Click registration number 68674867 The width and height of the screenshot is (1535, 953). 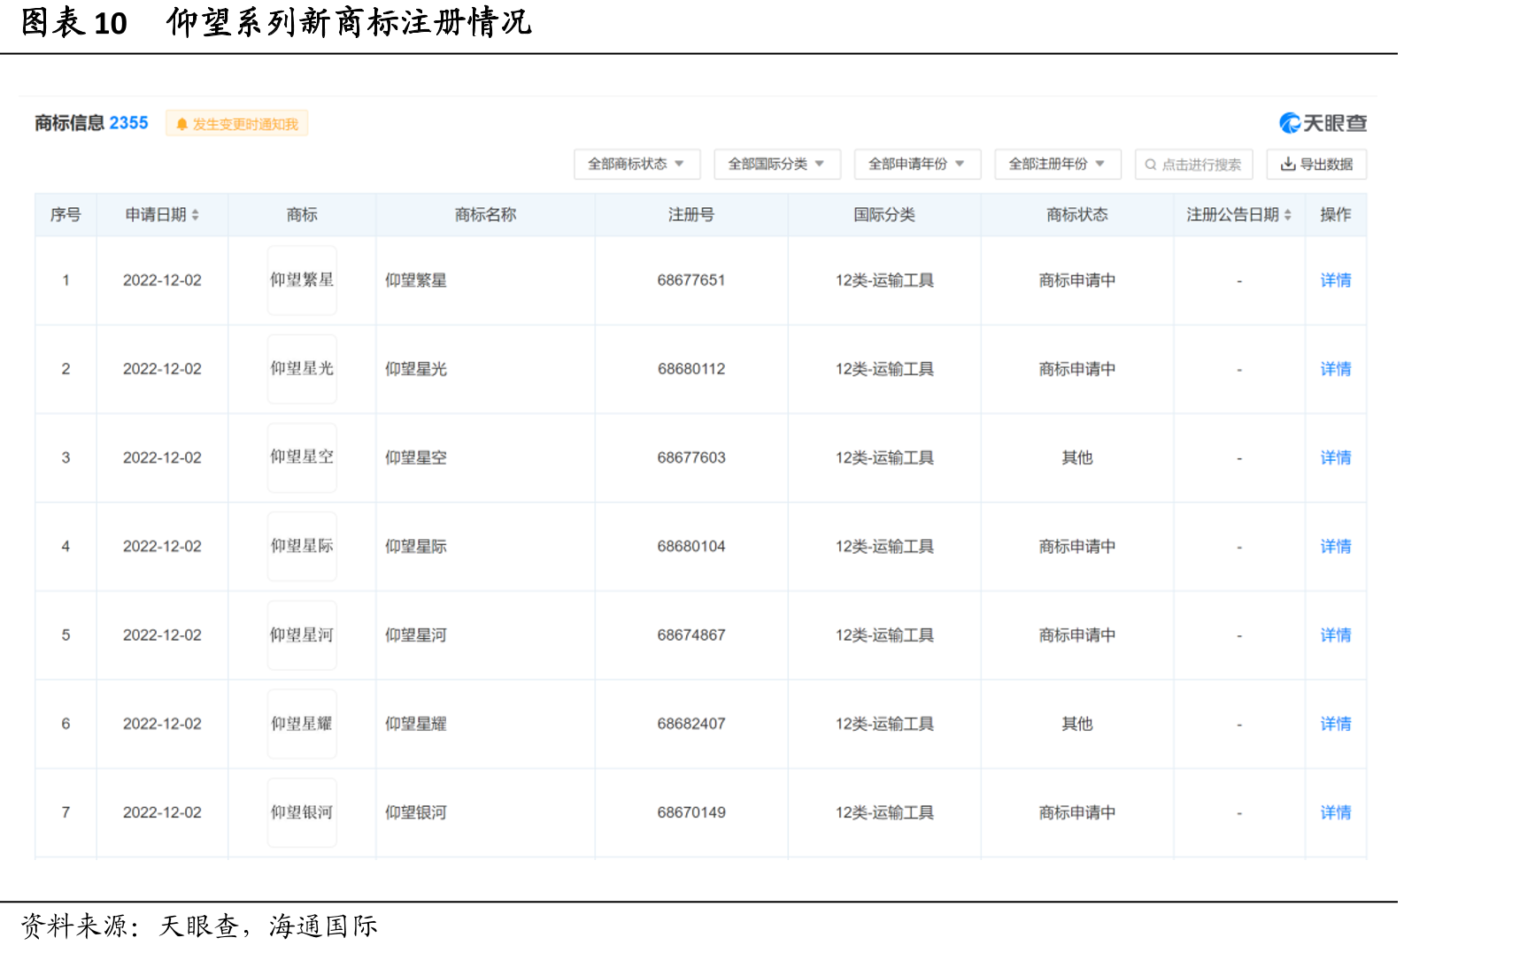[x=691, y=635]
